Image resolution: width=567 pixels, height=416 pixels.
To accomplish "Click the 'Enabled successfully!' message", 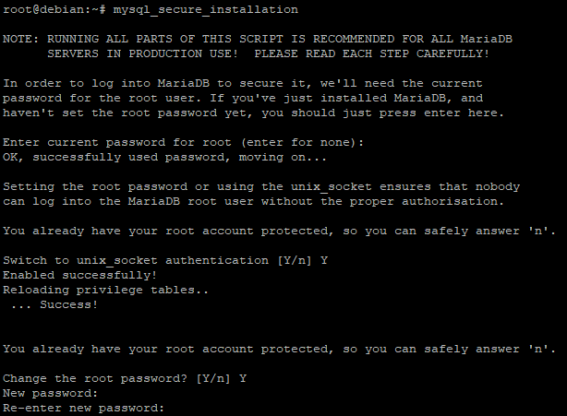I will [80, 275].
